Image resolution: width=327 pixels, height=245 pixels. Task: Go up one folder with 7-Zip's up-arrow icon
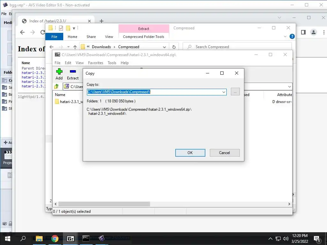pyautogui.click(x=56, y=86)
